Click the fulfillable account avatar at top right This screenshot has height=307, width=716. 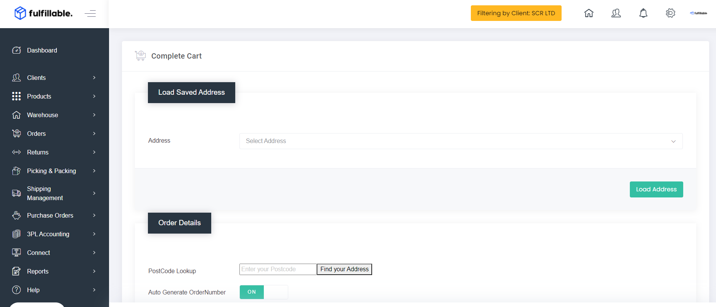click(x=698, y=13)
